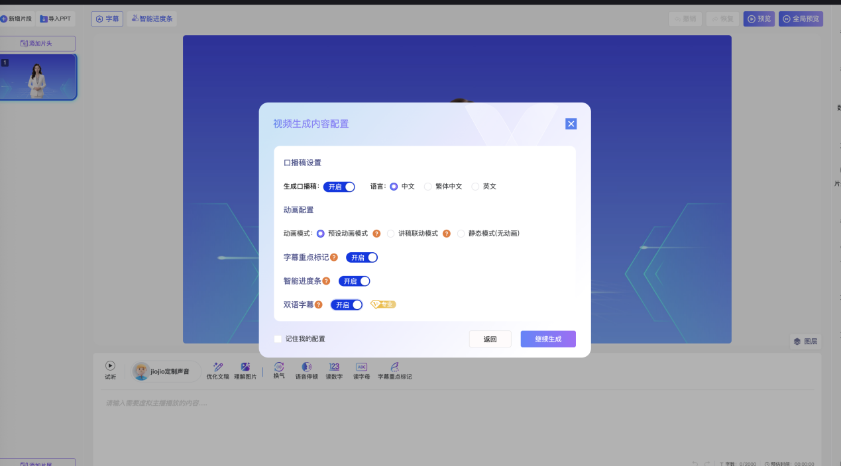The width and height of the screenshot is (841, 466).
Task: Turn off the 字幕重点标记 switch
Action: pyautogui.click(x=362, y=257)
